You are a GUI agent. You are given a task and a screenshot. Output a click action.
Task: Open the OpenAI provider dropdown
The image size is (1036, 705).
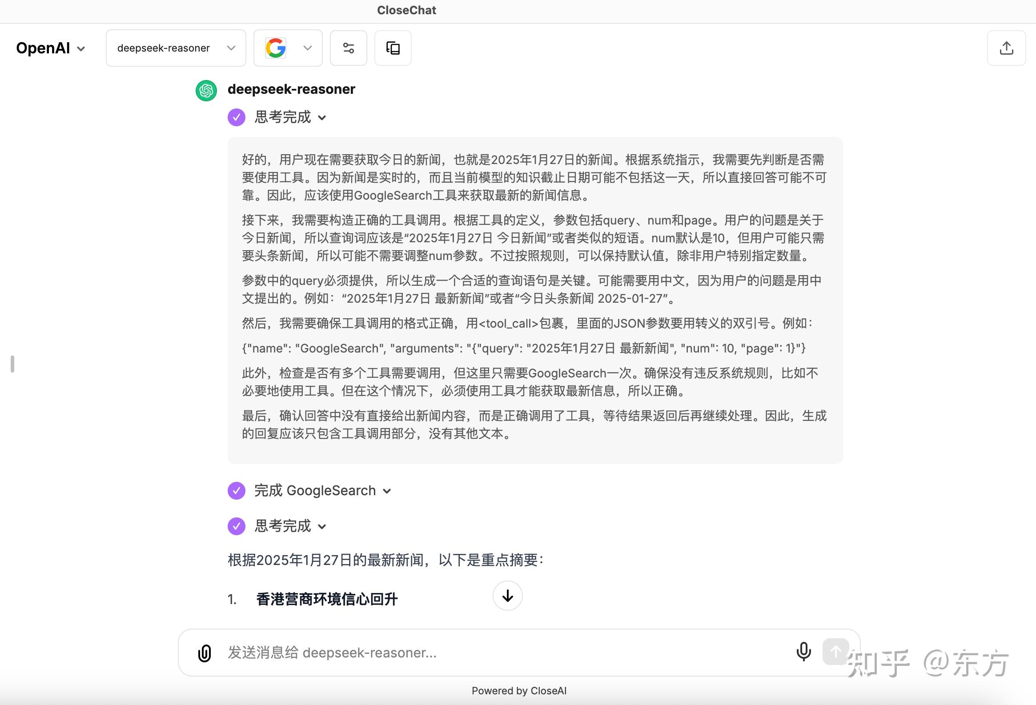click(50, 48)
